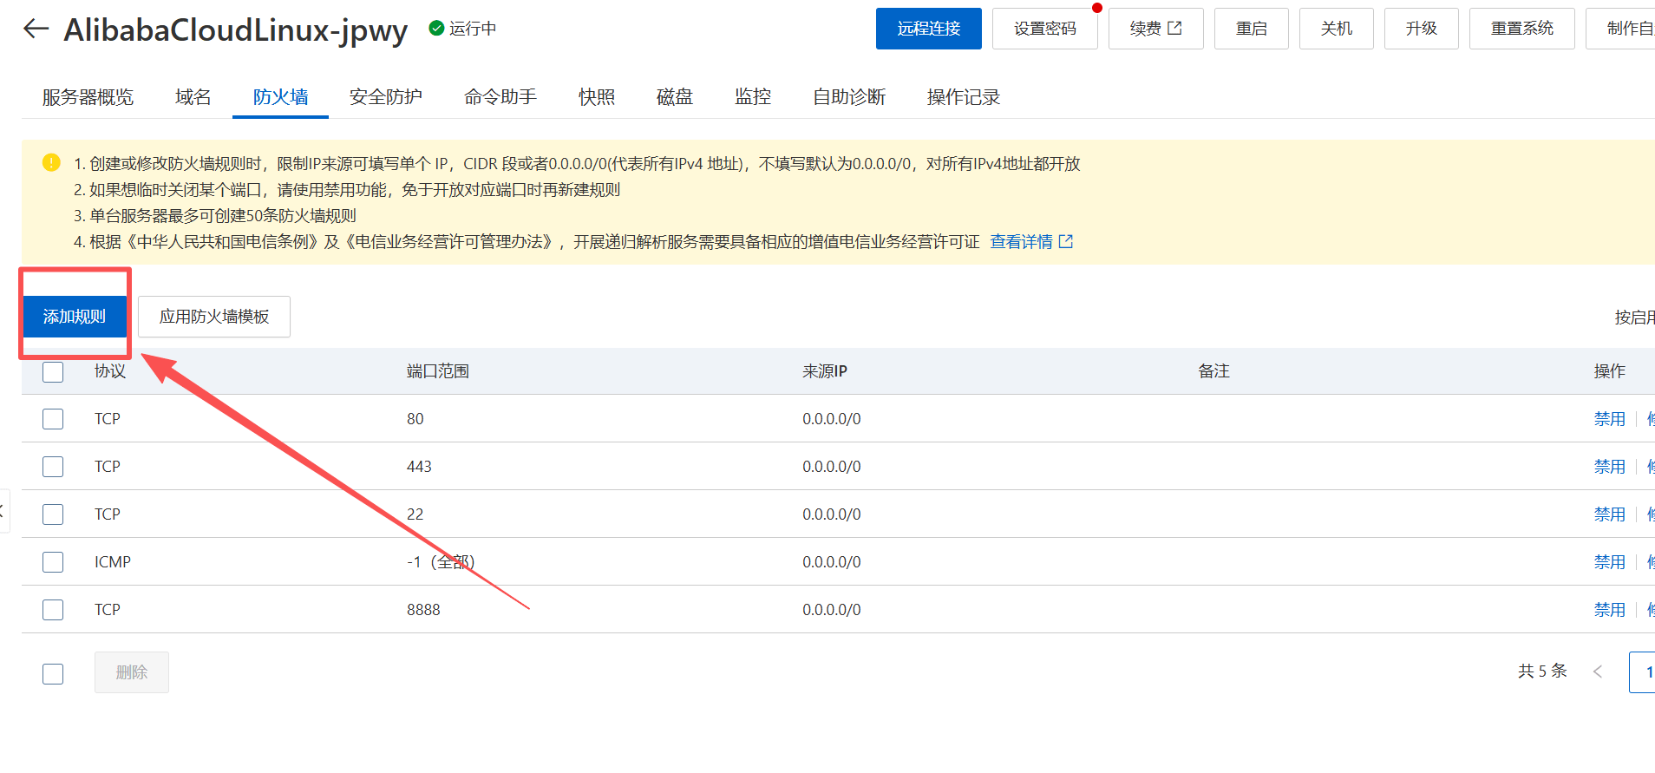The image size is (1655, 773).
Task: Open the 快照 tab
Action: point(596,97)
